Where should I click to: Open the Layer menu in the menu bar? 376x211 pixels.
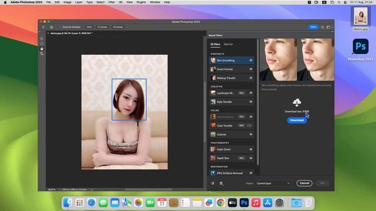[x=79, y=2]
